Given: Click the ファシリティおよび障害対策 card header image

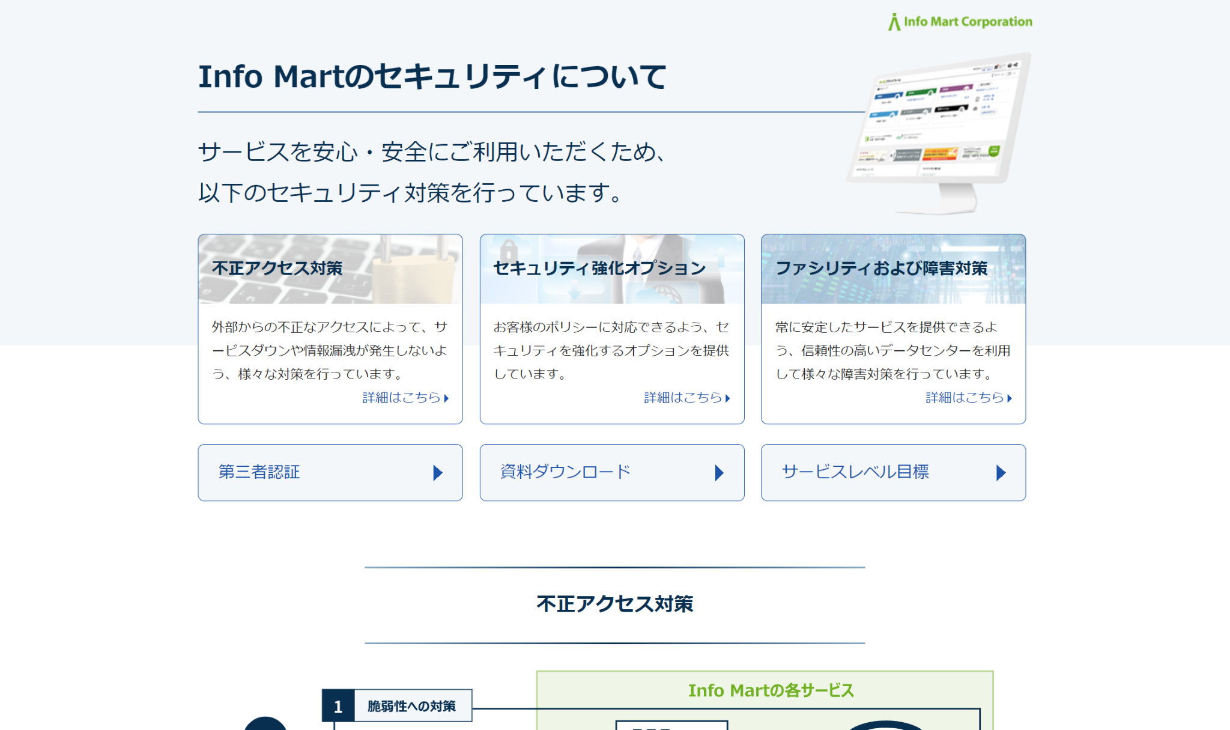Looking at the screenshot, I should [894, 269].
